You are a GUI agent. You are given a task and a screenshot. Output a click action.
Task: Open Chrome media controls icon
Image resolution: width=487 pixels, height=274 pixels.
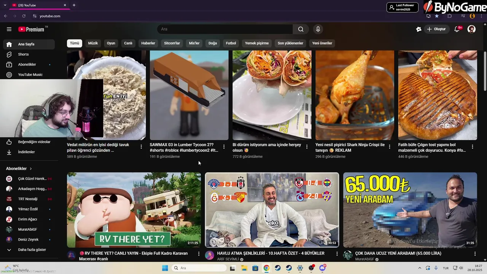click(463, 16)
